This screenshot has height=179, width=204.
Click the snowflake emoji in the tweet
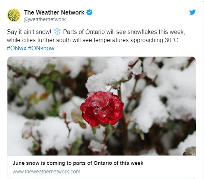pyautogui.click(x=57, y=32)
